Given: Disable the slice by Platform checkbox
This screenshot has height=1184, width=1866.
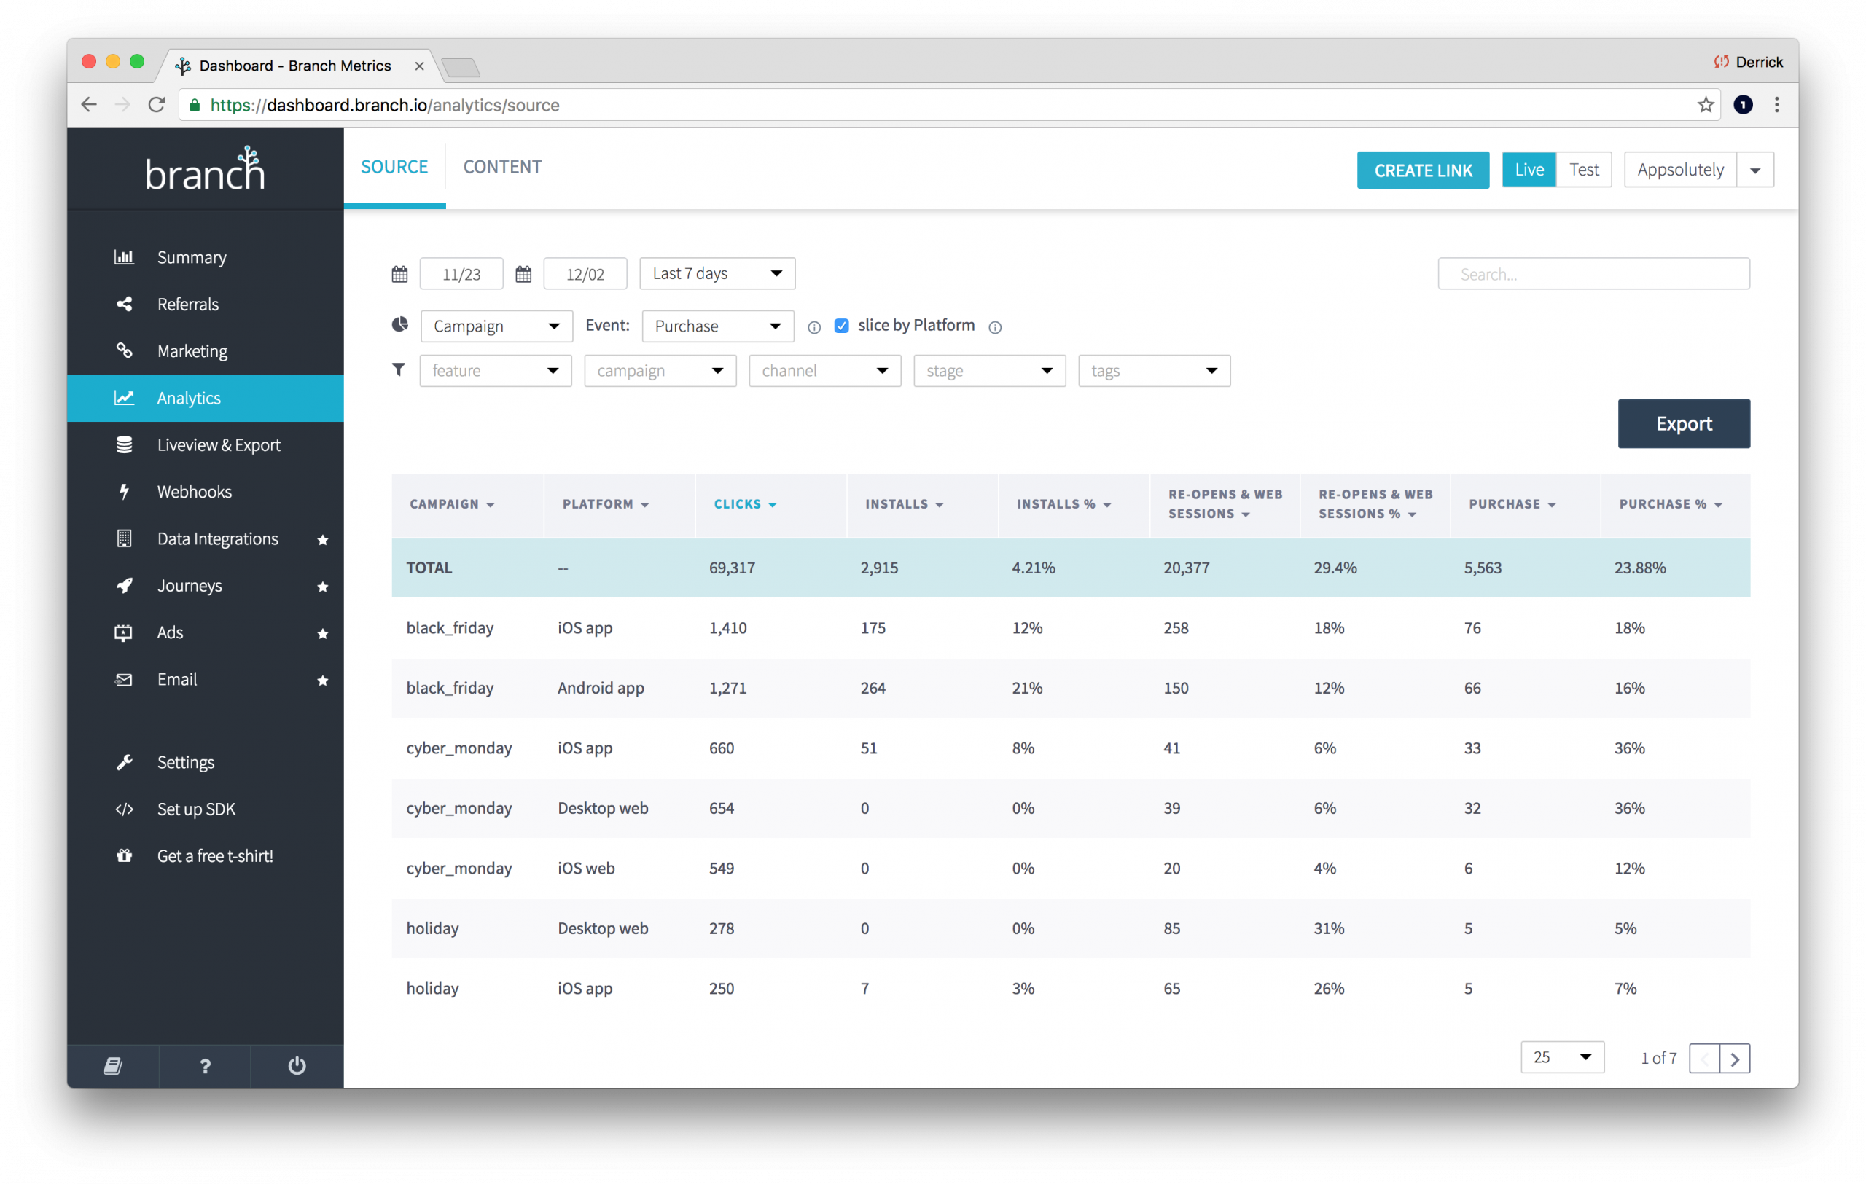Looking at the screenshot, I should click(842, 325).
